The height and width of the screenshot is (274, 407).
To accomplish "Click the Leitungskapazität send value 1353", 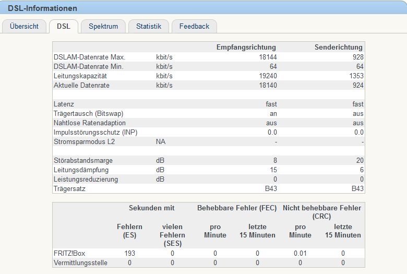I will click(356, 76).
